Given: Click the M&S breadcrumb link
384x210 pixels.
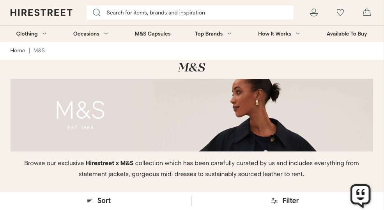Looking at the screenshot, I should pos(39,50).
